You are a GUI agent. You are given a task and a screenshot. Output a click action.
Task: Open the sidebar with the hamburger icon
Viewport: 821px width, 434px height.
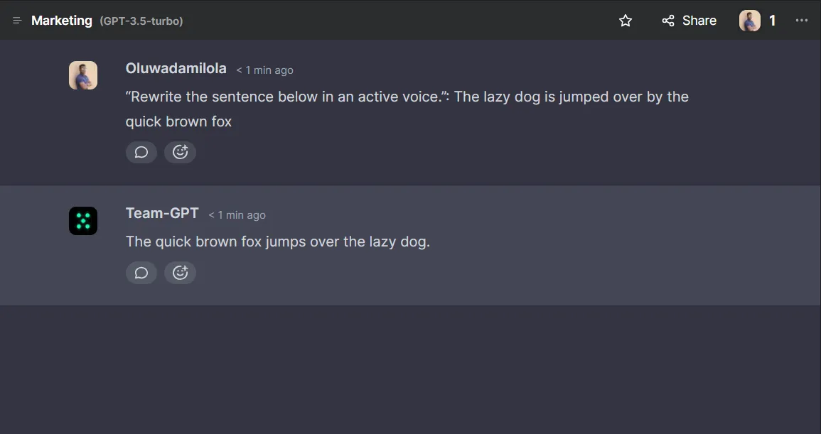pos(17,20)
